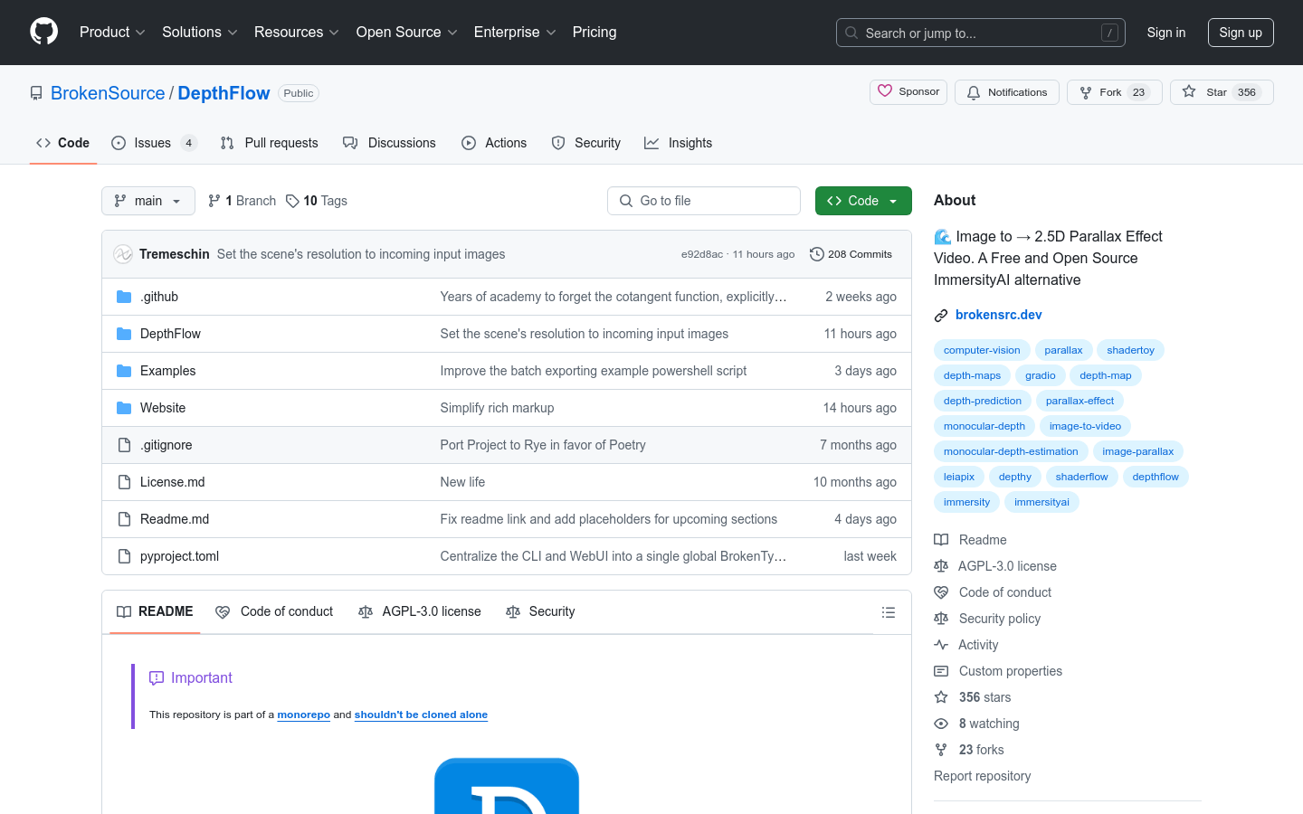Expand the green Code dropdown button

863,201
